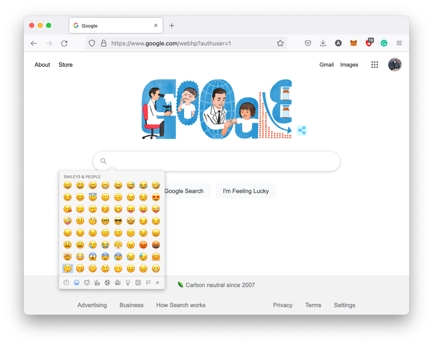Open the Privacy link in the footer
Viewport: 433px width, 346px height.
[x=282, y=305]
